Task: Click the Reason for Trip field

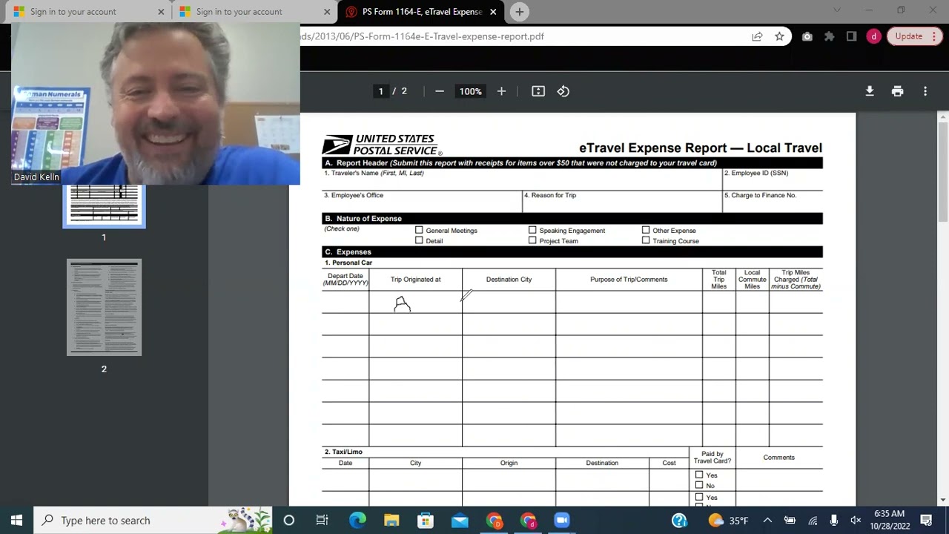Action: pos(622,201)
